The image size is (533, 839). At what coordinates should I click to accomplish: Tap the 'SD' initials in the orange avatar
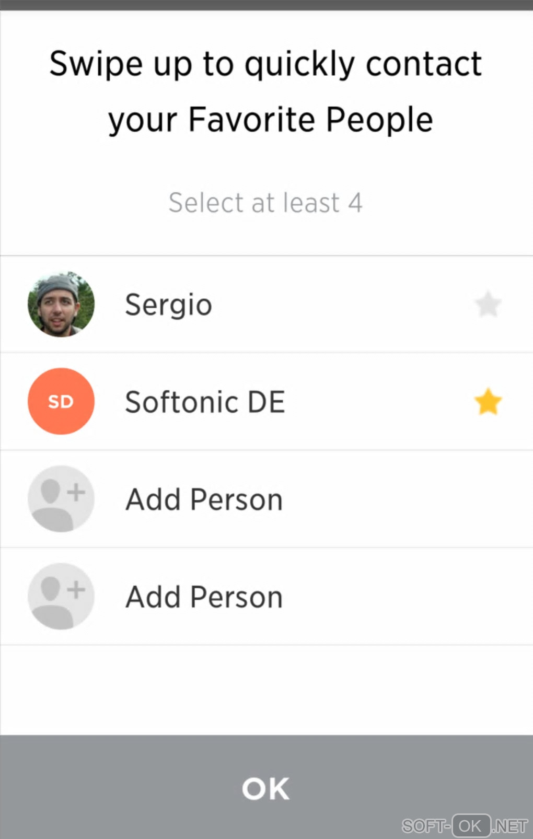tap(61, 401)
